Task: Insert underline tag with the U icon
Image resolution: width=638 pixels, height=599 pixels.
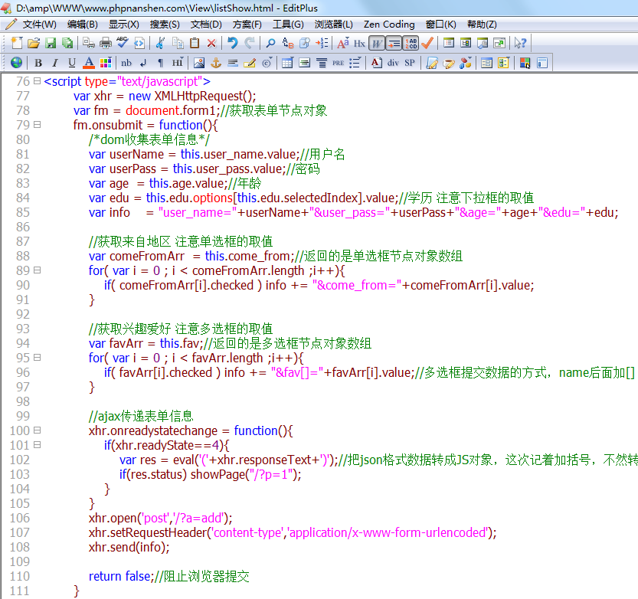Action: [x=72, y=63]
